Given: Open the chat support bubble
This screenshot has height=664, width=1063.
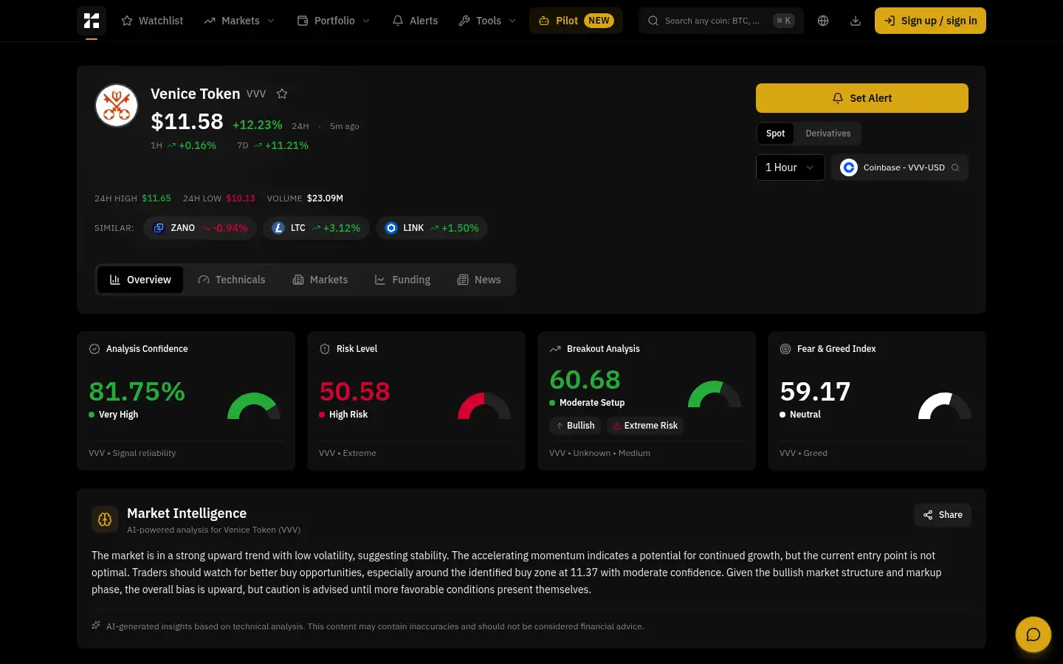Looking at the screenshot, I should point(1033,634).
